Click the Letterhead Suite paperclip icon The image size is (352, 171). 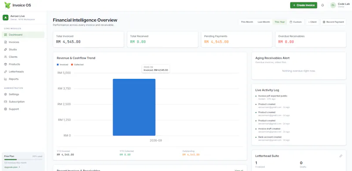click(341, 156)
